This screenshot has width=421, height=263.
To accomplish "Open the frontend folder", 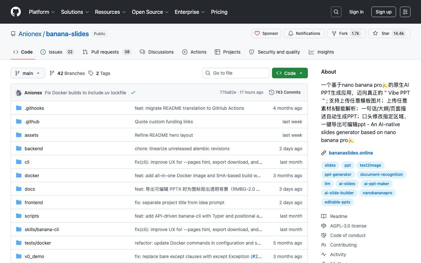I will point(34,203).
